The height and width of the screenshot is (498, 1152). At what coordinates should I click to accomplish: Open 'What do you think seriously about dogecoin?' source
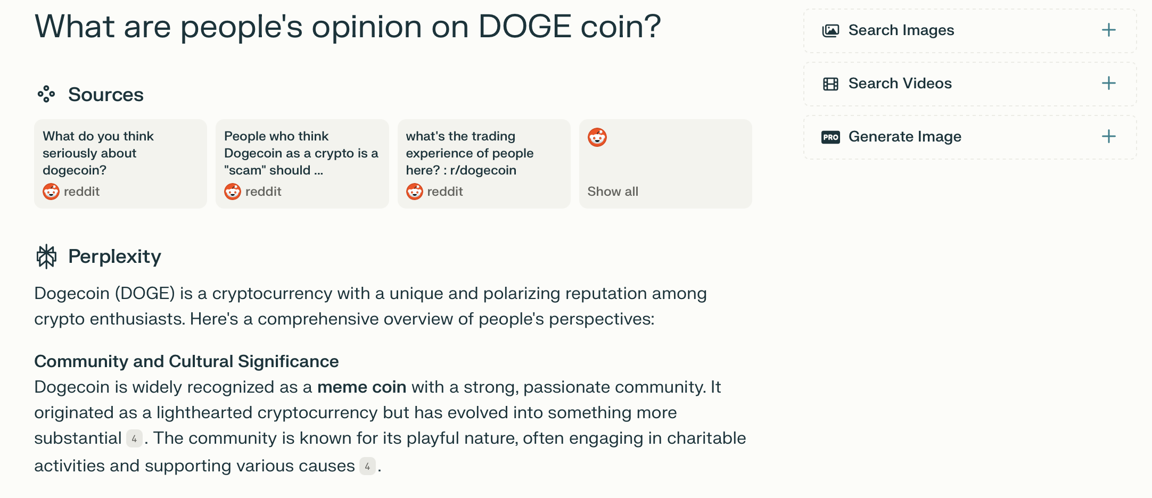[98, 153]
